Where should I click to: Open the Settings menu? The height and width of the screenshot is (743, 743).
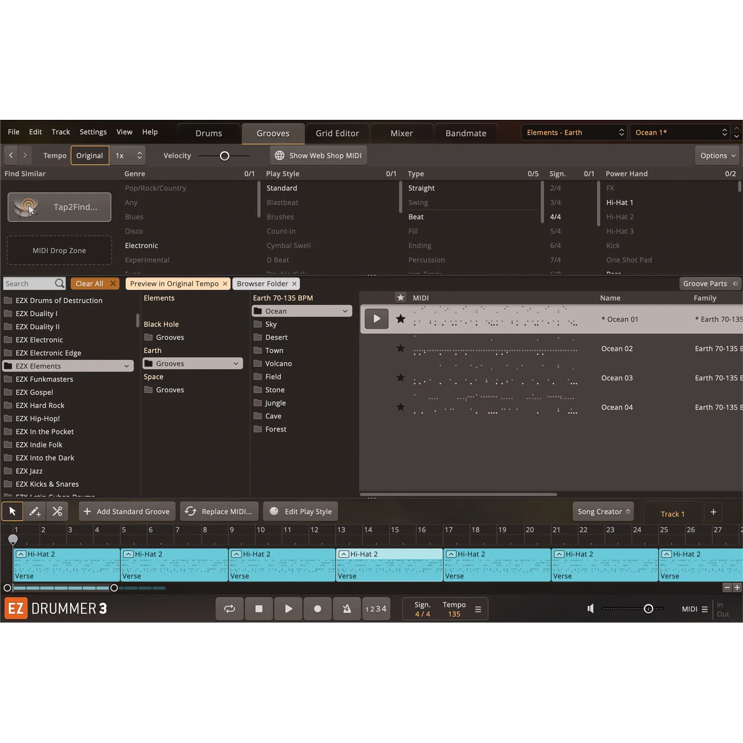point(93,132)
